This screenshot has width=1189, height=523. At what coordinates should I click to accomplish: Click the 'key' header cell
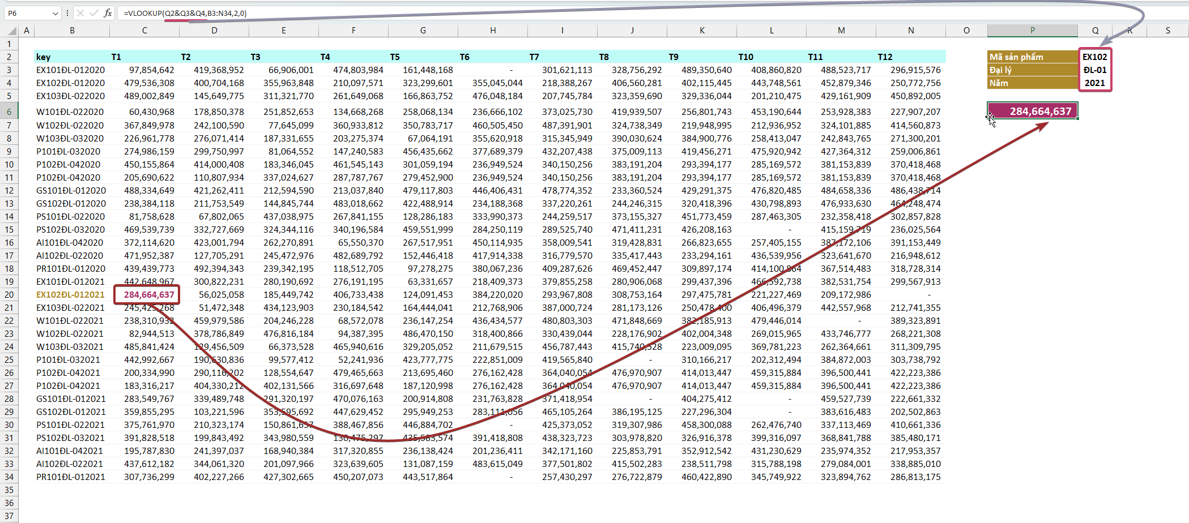click(x=72, y=57)
